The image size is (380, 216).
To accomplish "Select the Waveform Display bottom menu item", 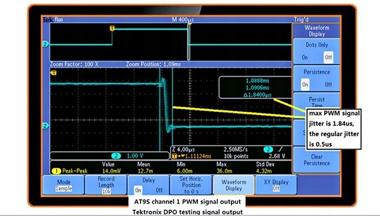I will [x=233, y=185].
